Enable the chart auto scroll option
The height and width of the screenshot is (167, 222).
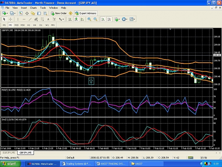(x=103, y=19)
